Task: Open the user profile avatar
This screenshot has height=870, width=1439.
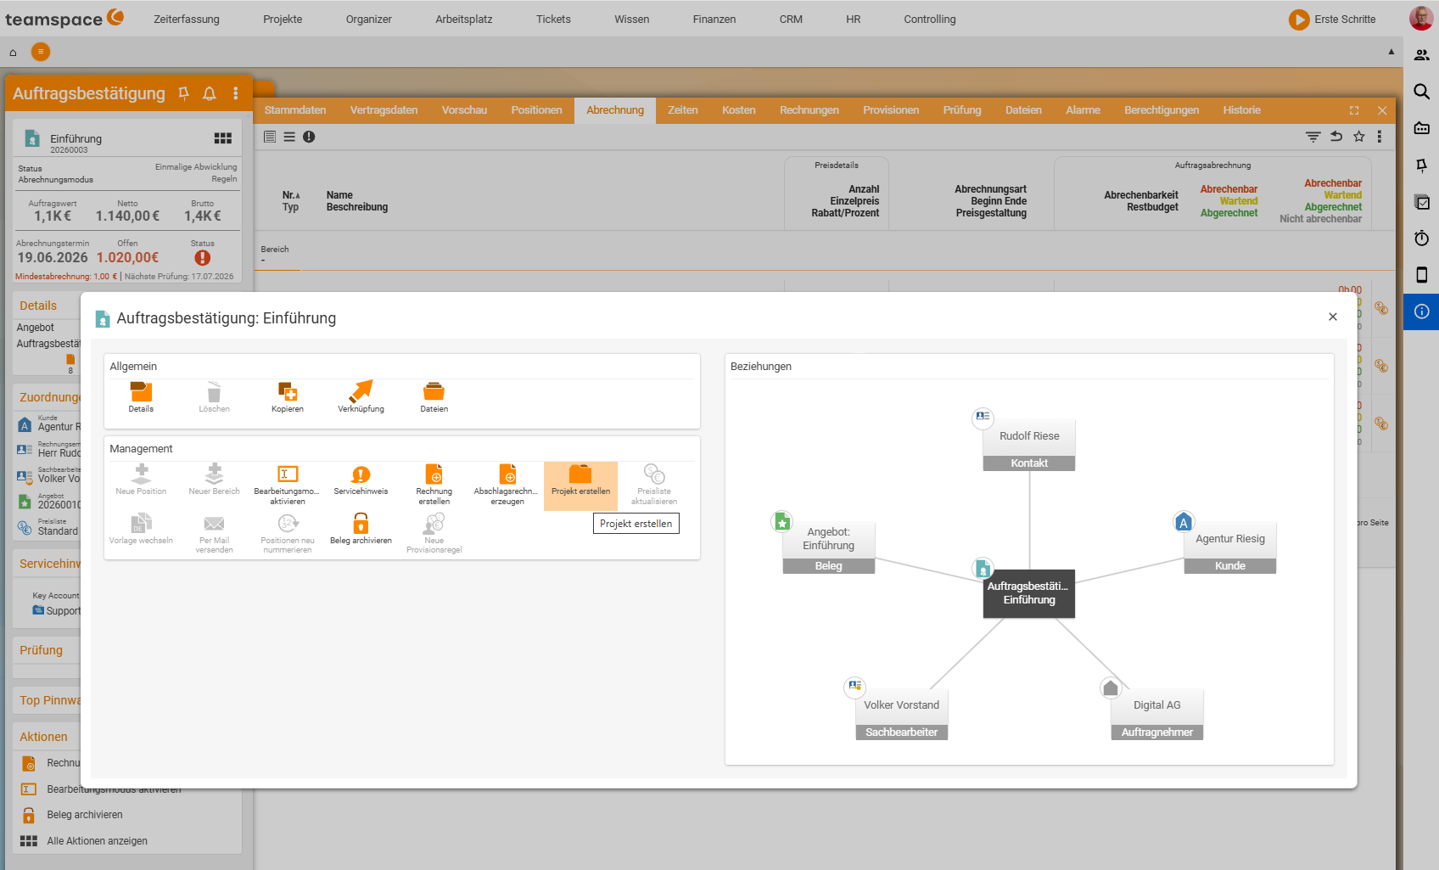Action: point(1421,18)
